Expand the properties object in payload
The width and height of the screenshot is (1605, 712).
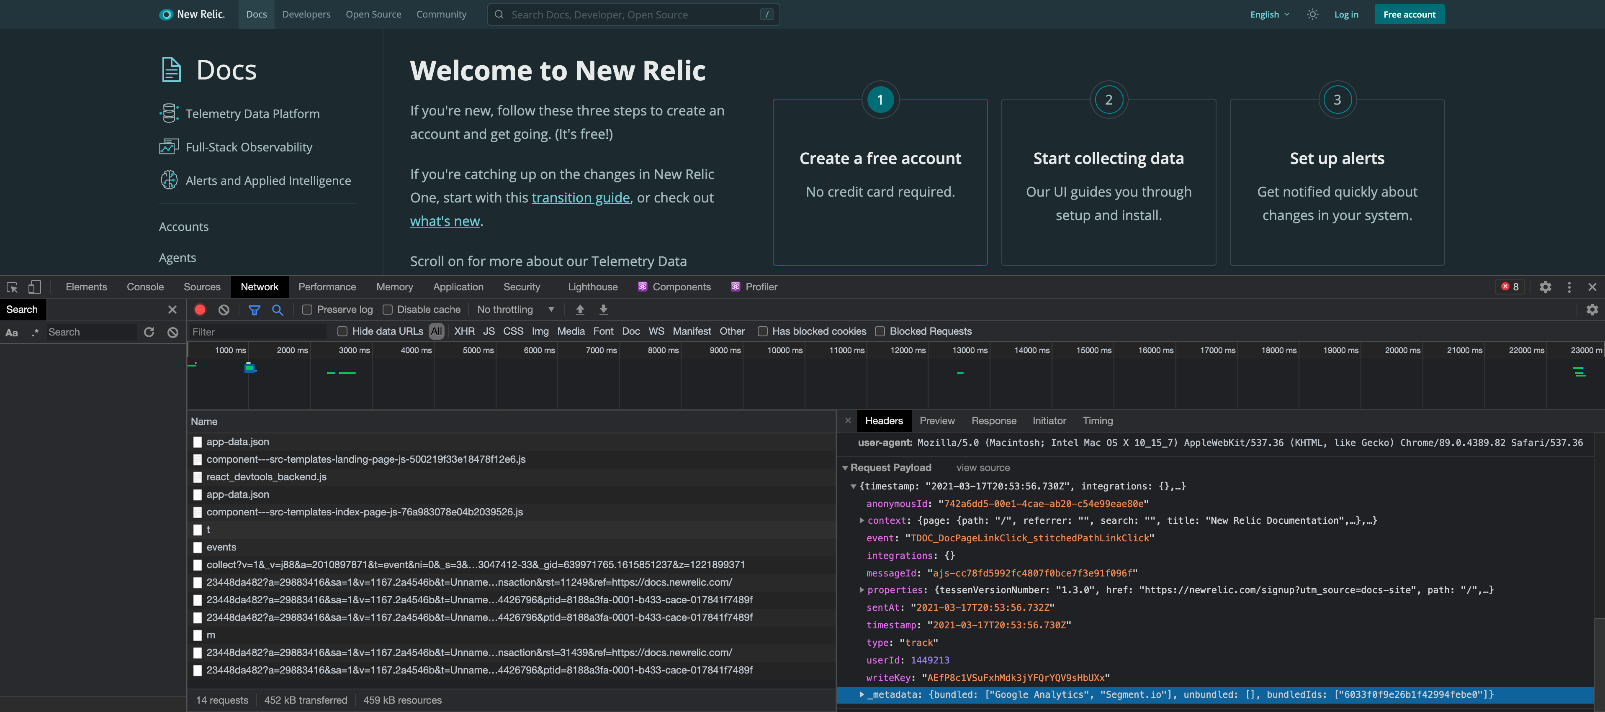click(862, 590)
